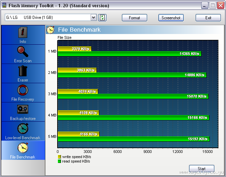Viewport: 226px width, 177px height.
Task: Minimize the Flash Memory Toolkit window
Action: pos(205,5)
